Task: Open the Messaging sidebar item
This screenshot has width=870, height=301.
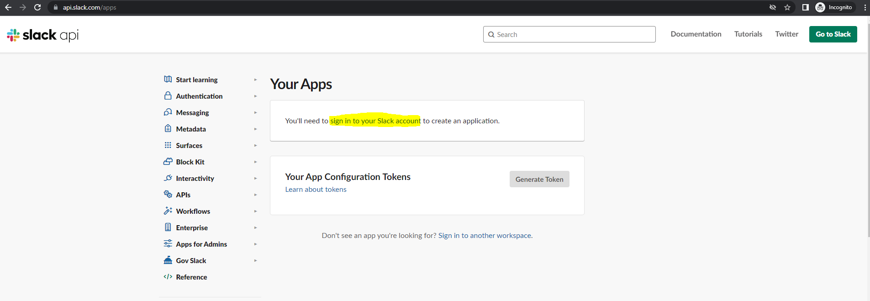Action: (x=192, y=112)
